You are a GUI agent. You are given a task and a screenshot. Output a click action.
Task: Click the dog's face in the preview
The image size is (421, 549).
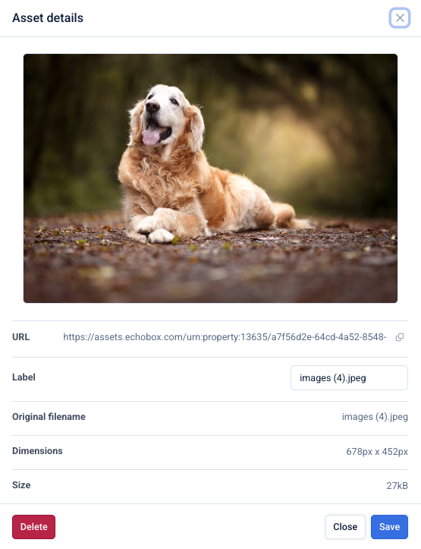(162, 112)
